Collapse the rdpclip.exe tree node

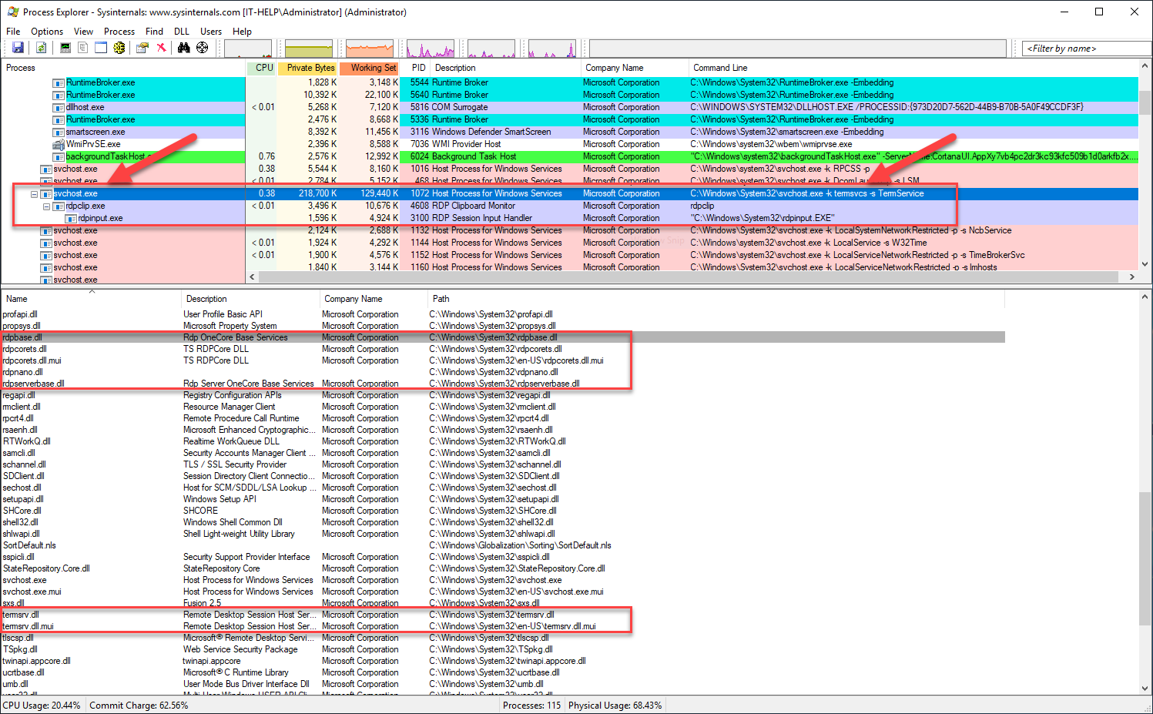[x=46, y=206]
